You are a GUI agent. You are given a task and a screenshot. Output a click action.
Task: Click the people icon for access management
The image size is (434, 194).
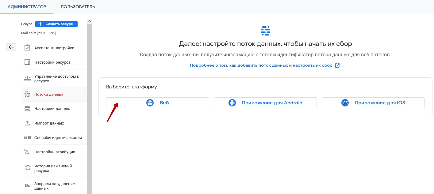point(27,79)
